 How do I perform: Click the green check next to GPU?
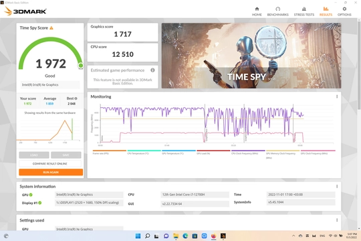click(31, 195)
